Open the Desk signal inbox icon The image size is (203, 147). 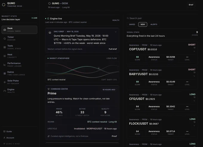coord(5,30)
